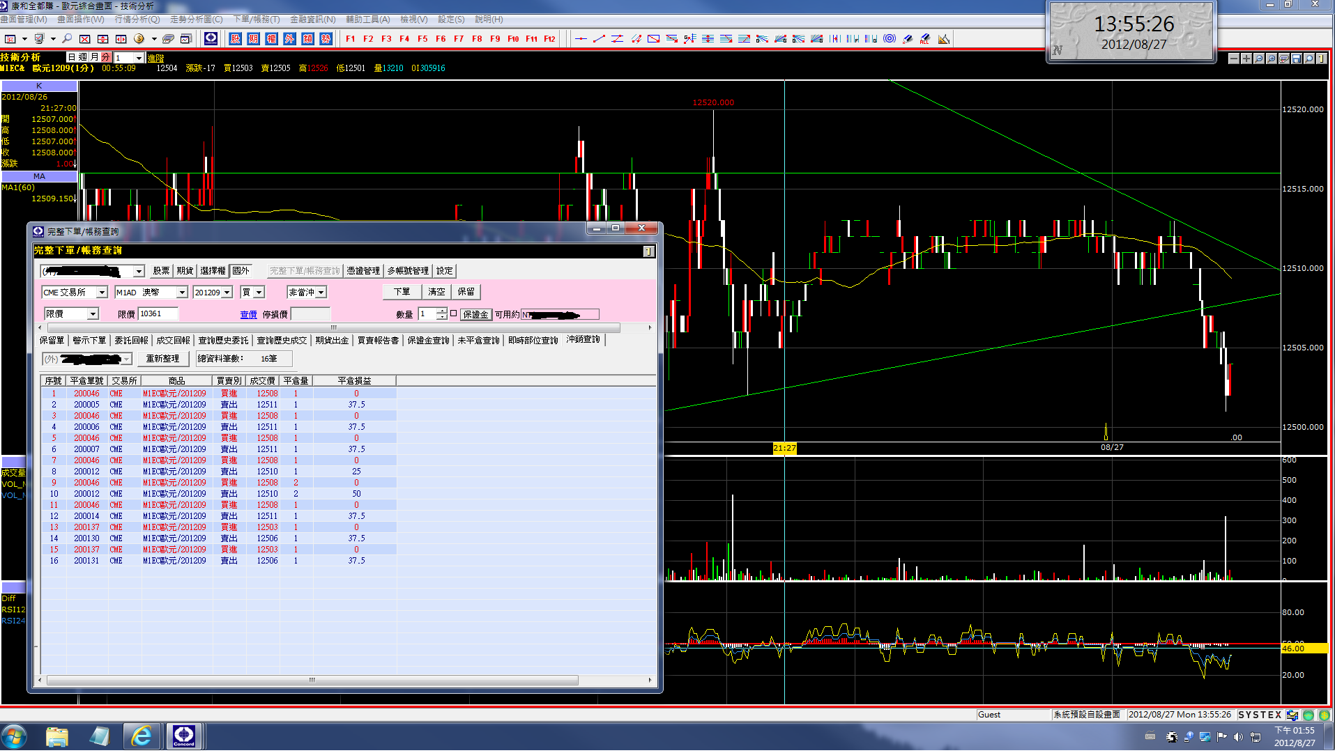Open the minute interval dropdown showing 1

[x=139, y=58]
